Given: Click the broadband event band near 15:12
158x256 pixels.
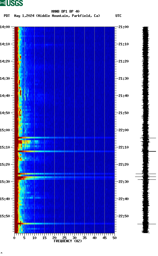Looking at the screenshot, I should point(65,151).
